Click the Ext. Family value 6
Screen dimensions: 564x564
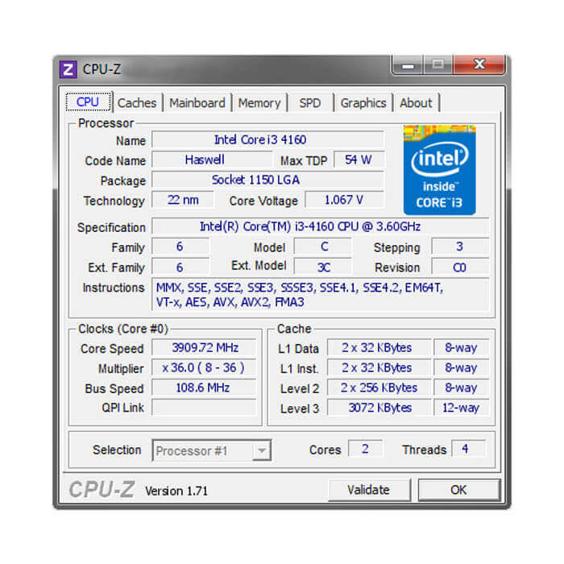tap(180, 267)
